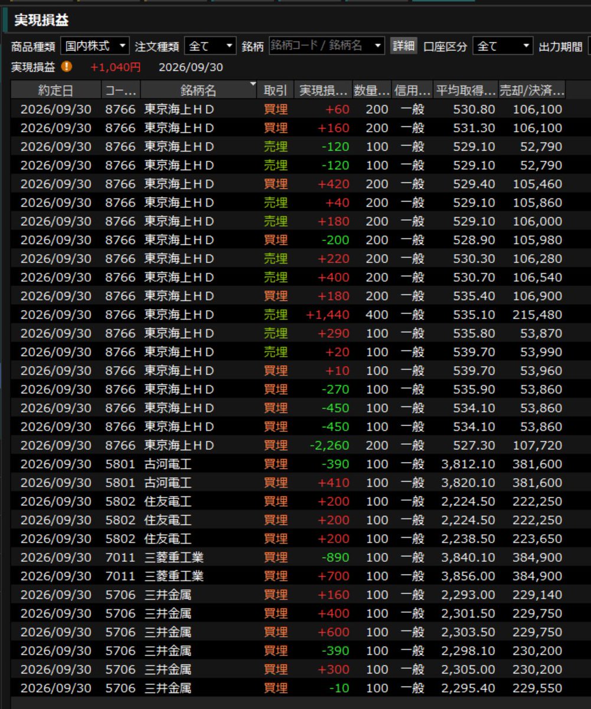Sort by the 売却/決済… column header
This screenshot has height=709, width=591.
tap(532, 90)
